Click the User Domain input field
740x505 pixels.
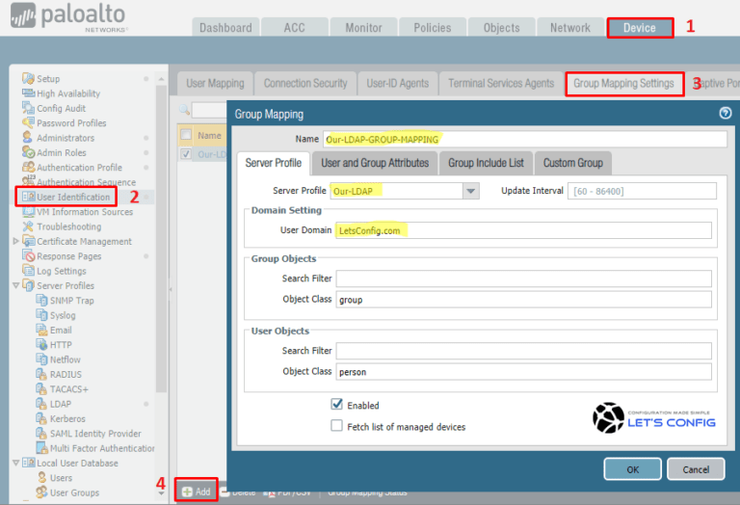click(523, 230)
